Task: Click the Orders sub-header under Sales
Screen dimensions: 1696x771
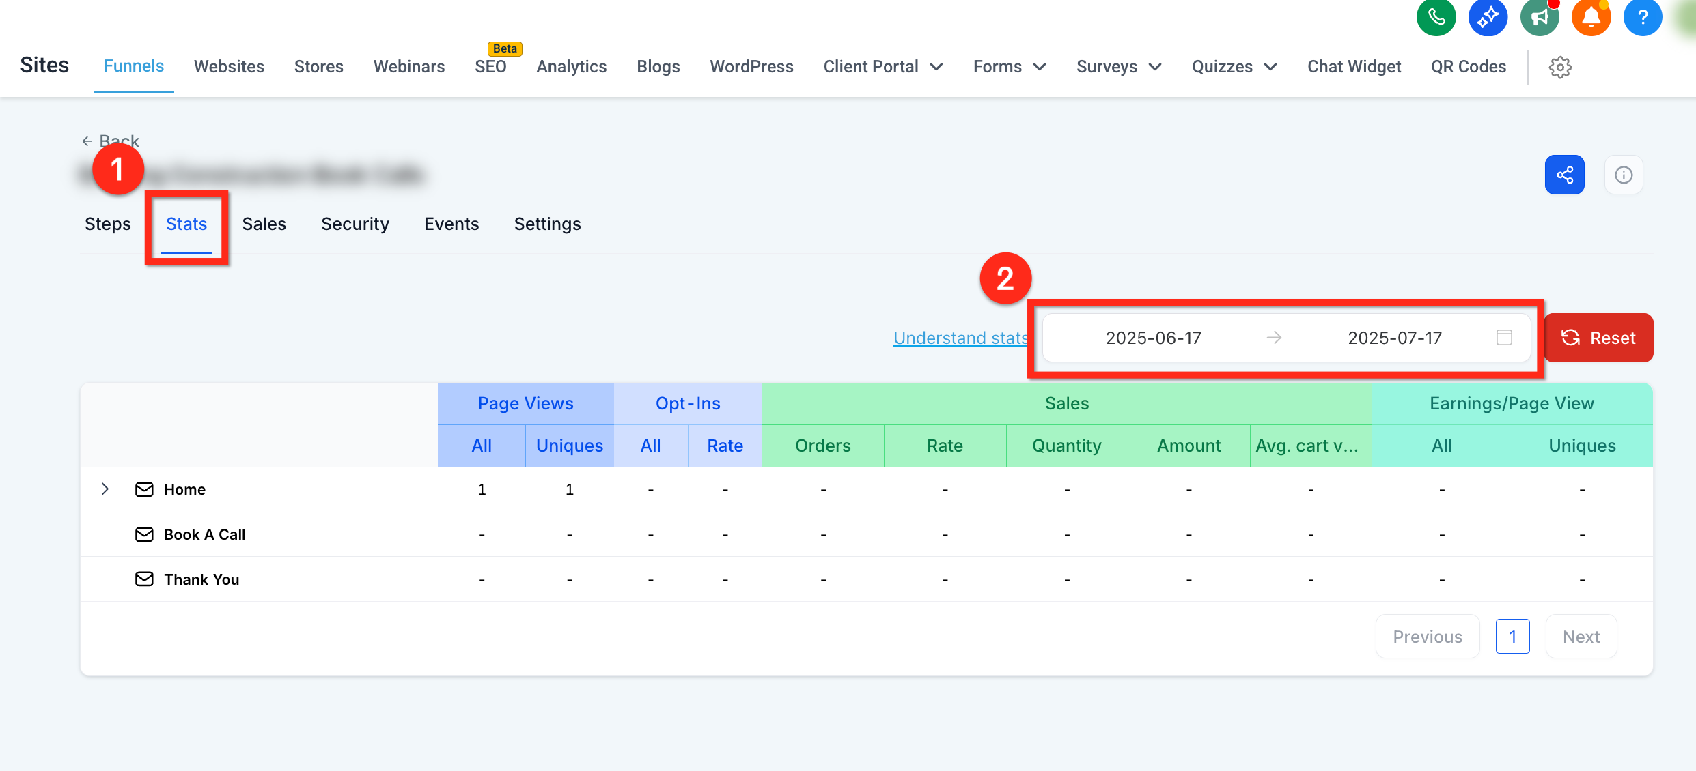Action: [x=823, y=446]
